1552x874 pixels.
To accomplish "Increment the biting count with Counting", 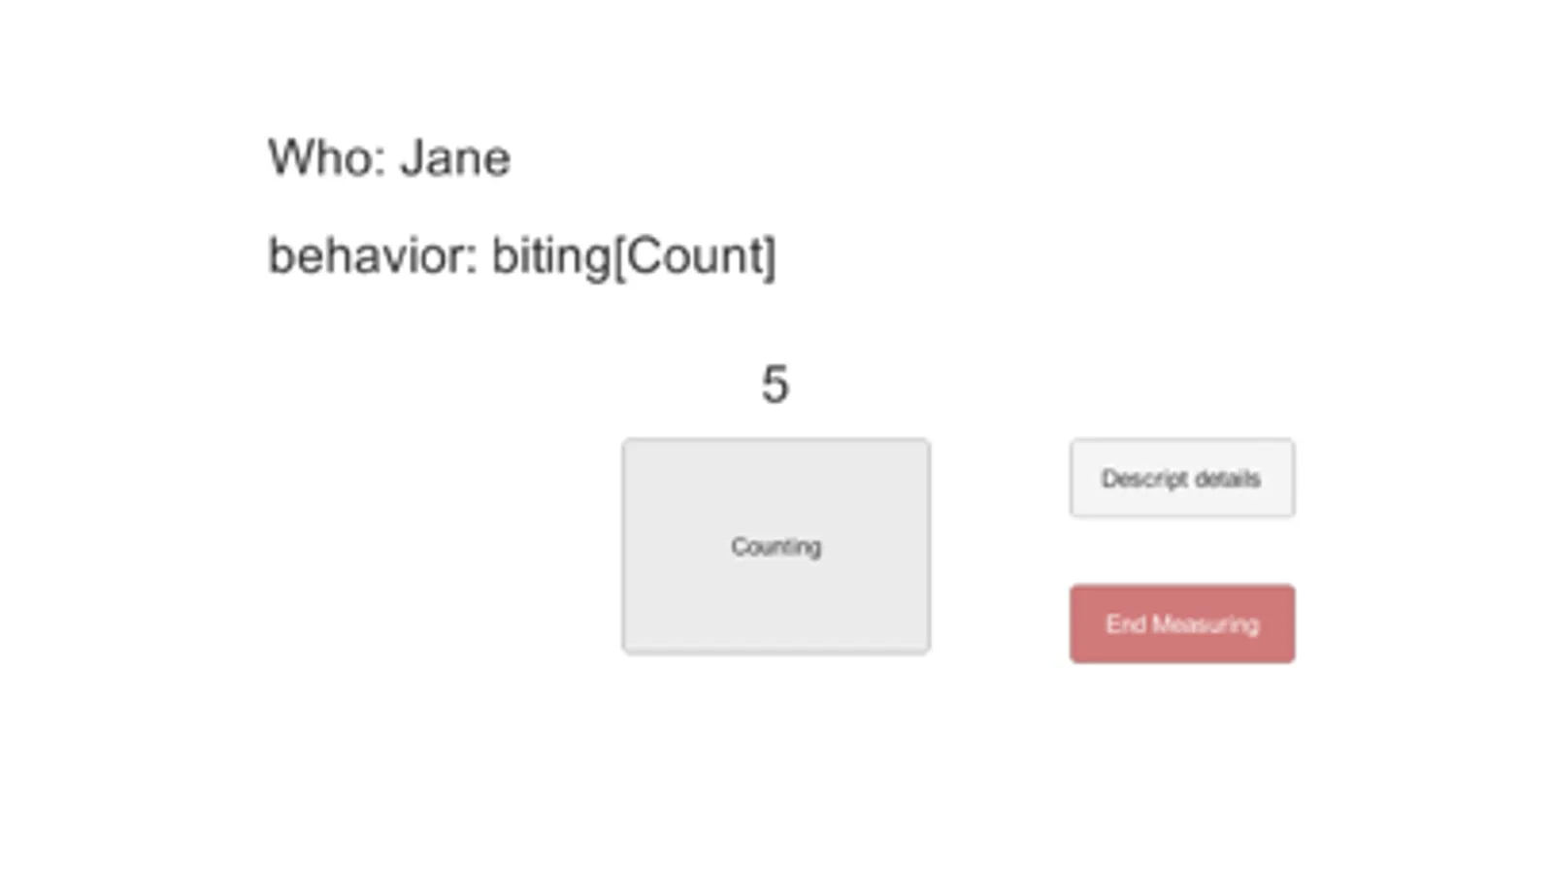I will point(776,546).
